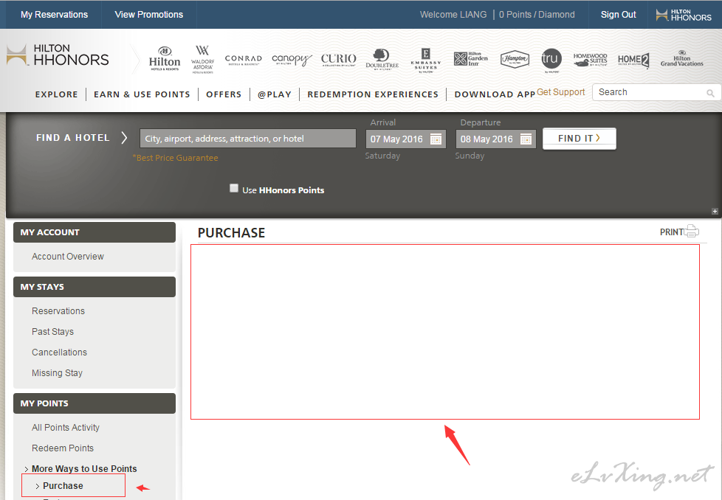
Task: Go to the Hilton HHonors home logo
Action: pyautogui.click(x=58, y=55)
